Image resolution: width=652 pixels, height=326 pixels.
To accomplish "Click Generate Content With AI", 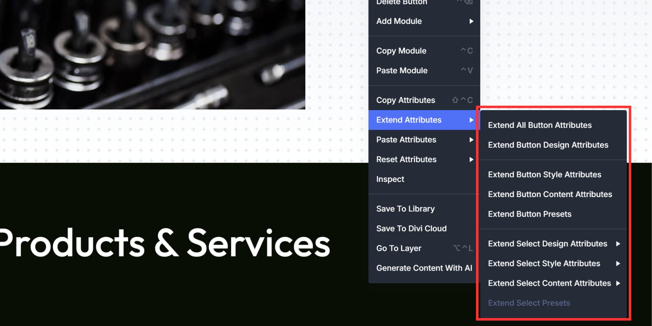I will (424, 268).
